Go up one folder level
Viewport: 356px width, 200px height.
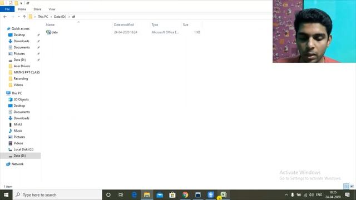(24, 17)
